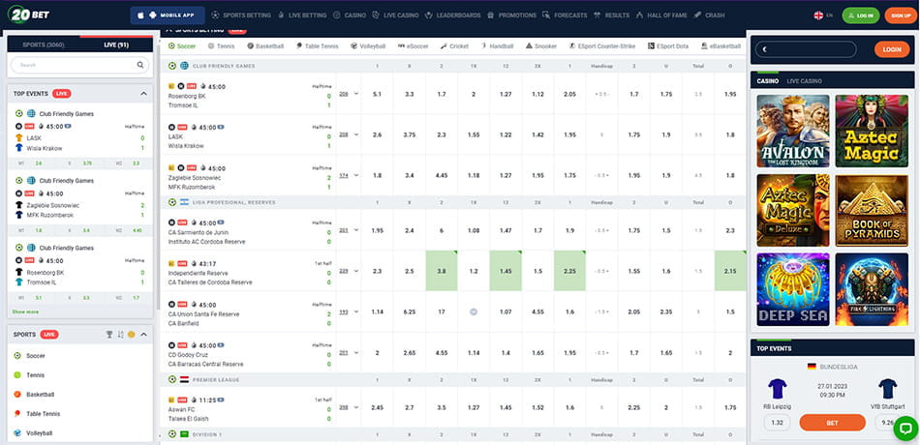
Task: Click the coin icon in Sports panel
Action: click(x=132, y=334)
